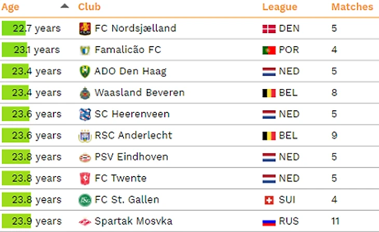Sort by the Matches column header

[352, 7]
